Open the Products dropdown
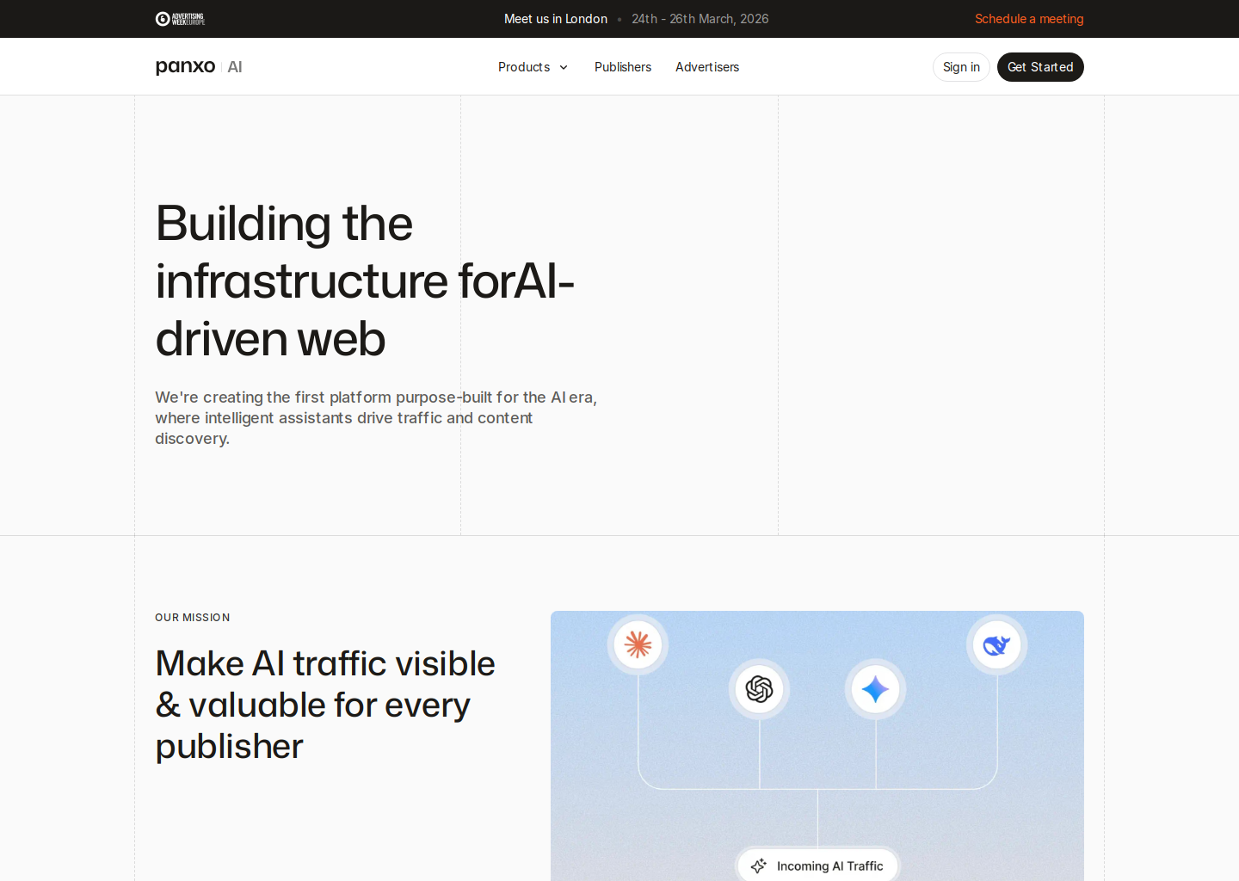The height and width of the screenshot is (881, 1239). [x=525, y=67]
